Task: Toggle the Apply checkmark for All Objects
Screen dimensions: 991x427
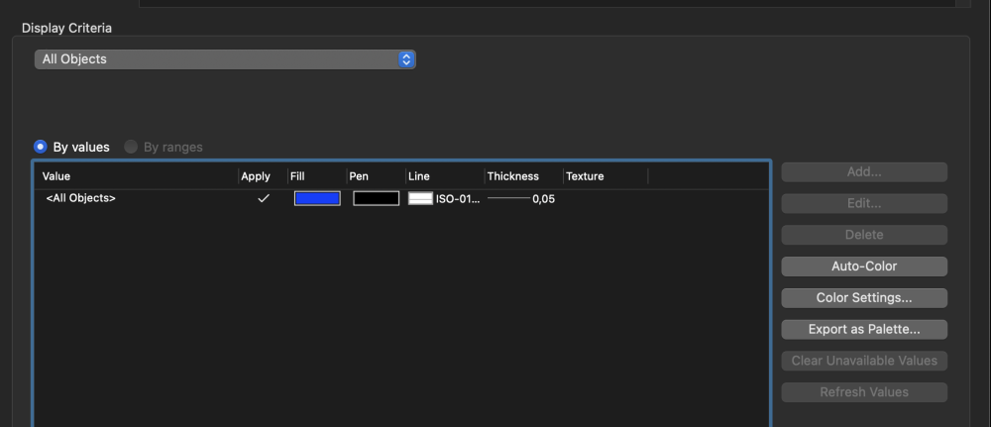Action: click(263, 198)
